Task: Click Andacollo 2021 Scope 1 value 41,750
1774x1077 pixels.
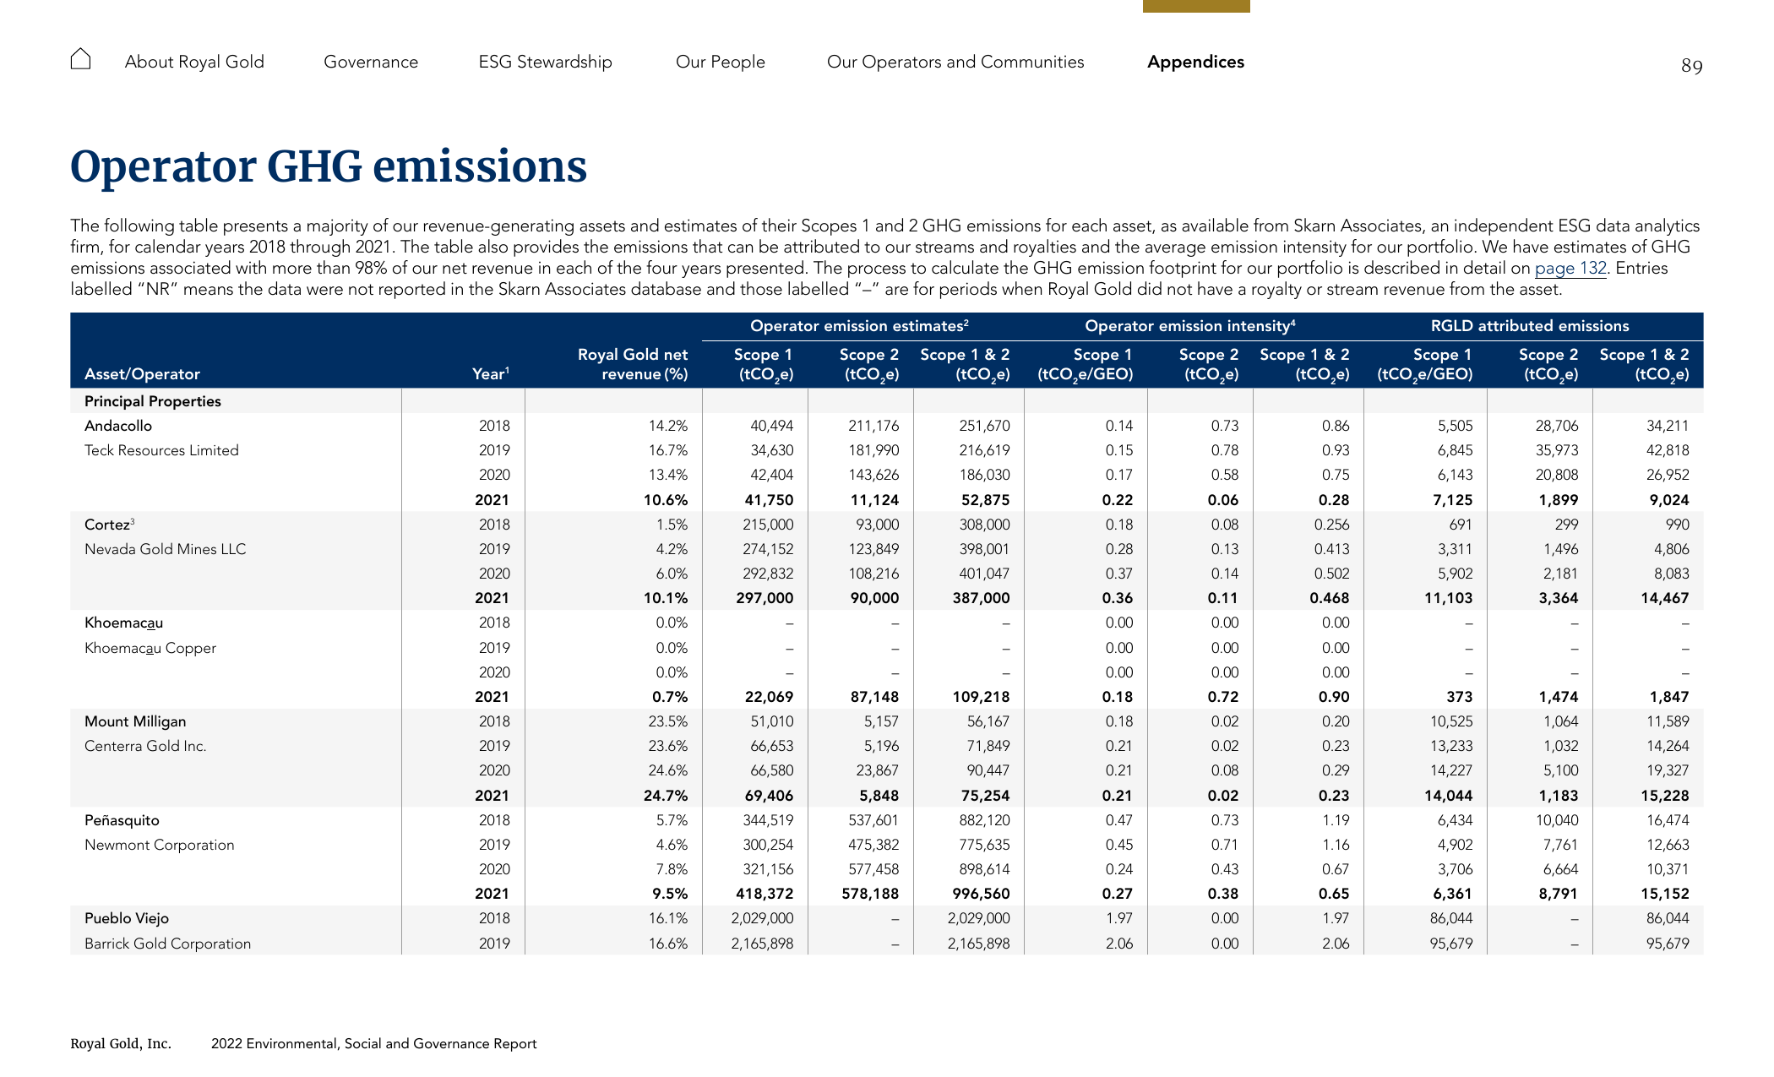Action: (769, 500)
